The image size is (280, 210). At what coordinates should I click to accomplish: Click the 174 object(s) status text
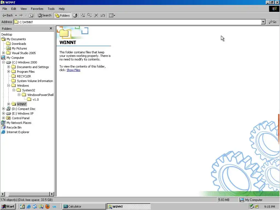click(x=27, y=200)
